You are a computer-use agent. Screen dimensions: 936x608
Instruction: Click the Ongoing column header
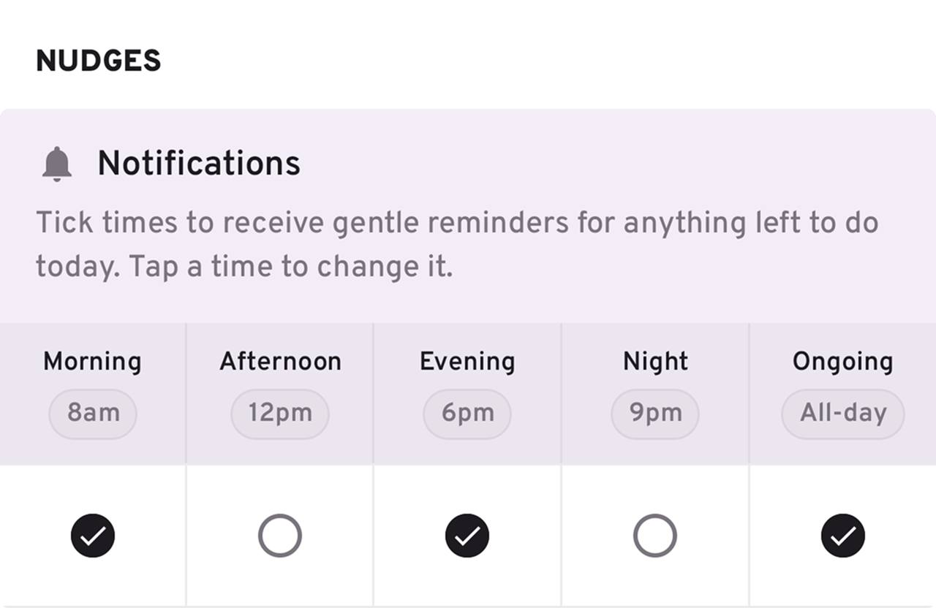pyautogui.click(x=842, y=361)
